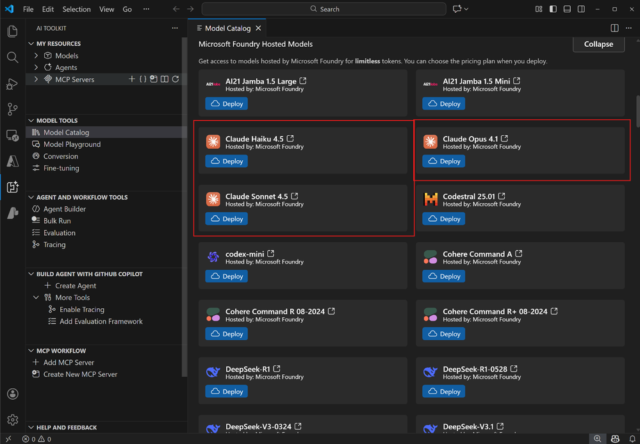Screen dimensions: 640x444
Task: Click the split editor right icon
Action: pos(614,28)
